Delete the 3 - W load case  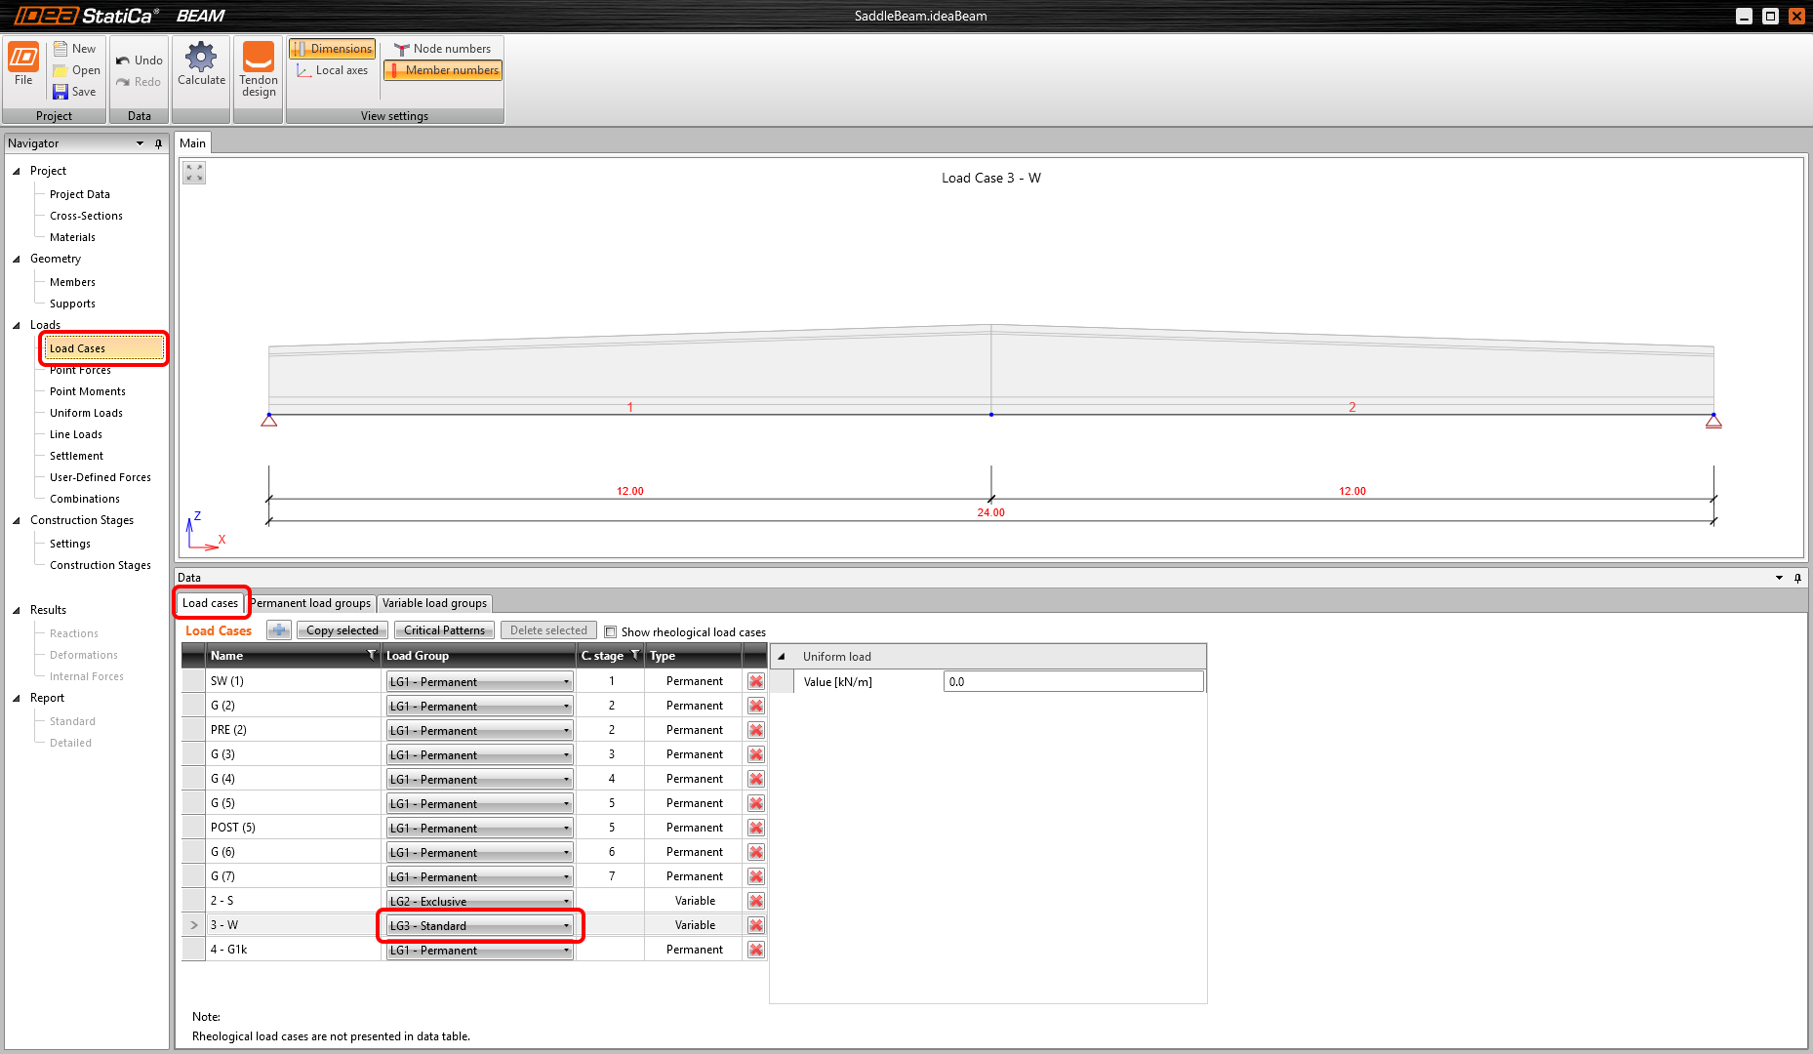pos(756,925)
